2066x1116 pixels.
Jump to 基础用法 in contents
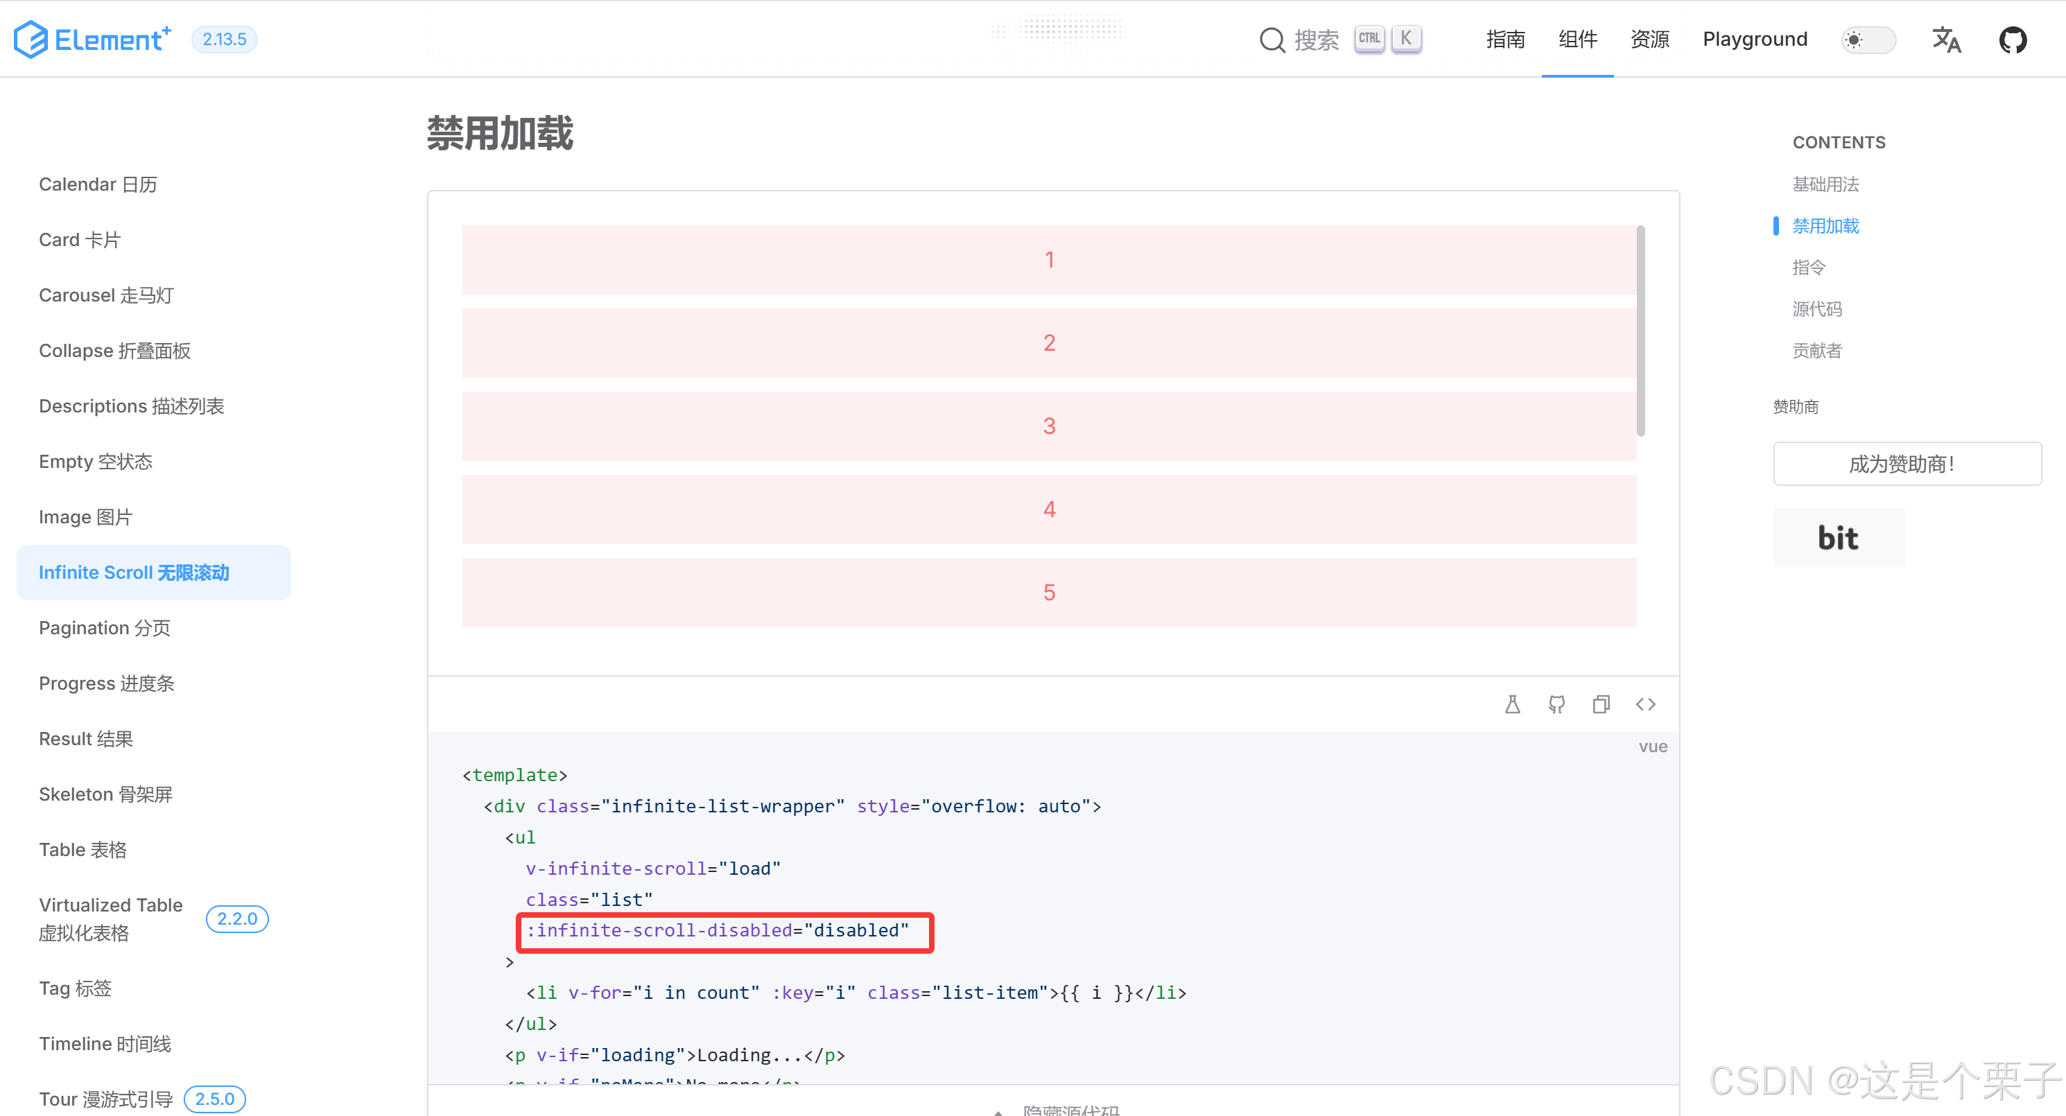(1825, 184)
